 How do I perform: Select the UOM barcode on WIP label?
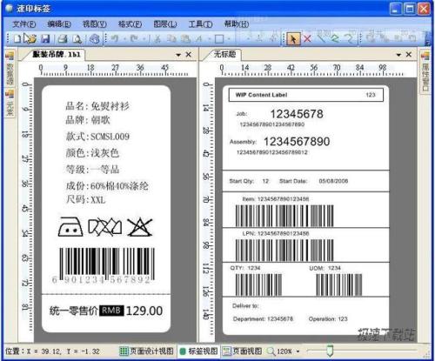click(x=338, y=284)
